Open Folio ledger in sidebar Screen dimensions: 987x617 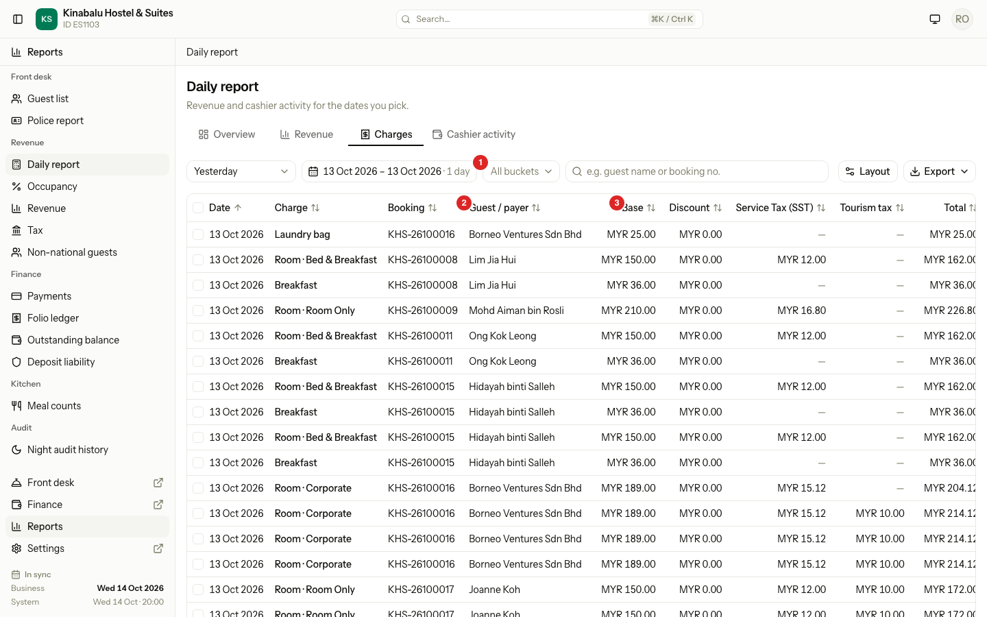coord(88,318)
